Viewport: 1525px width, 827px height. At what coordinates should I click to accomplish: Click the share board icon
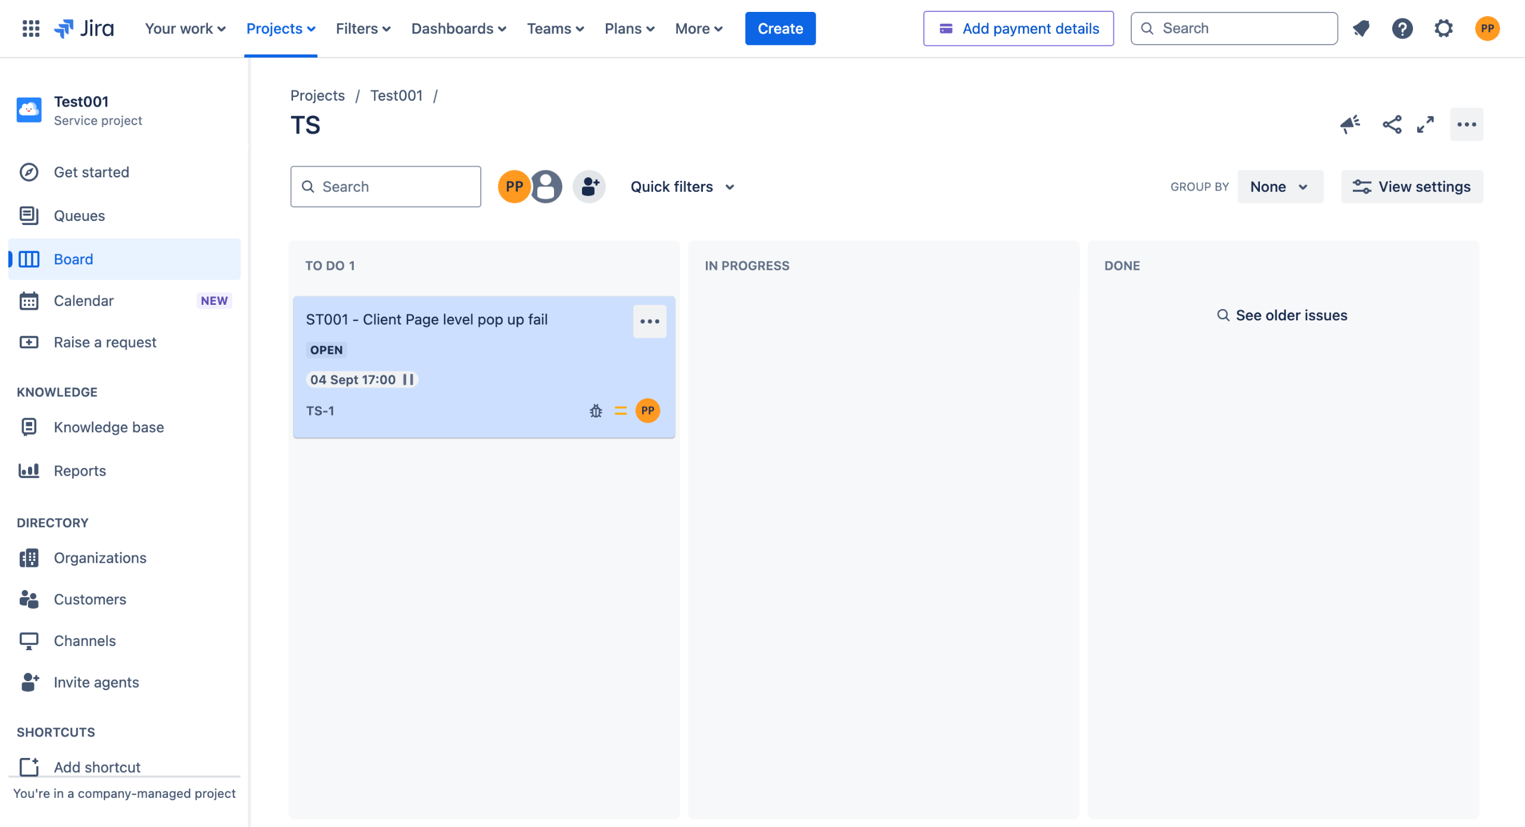[x=1392, y=124]
